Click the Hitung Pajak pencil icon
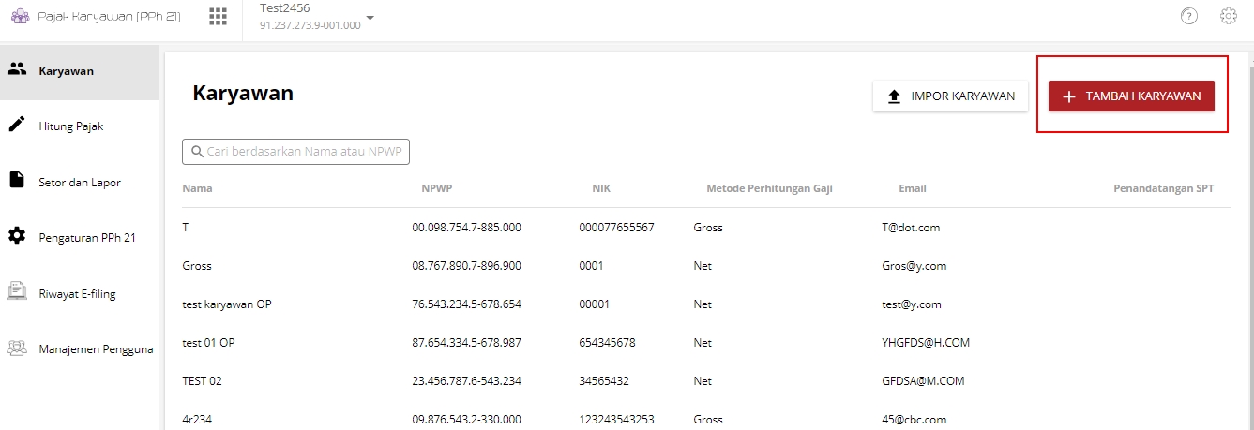 (16, 125)
